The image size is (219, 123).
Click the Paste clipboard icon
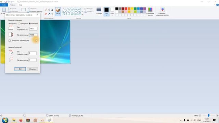click(4, 10)
